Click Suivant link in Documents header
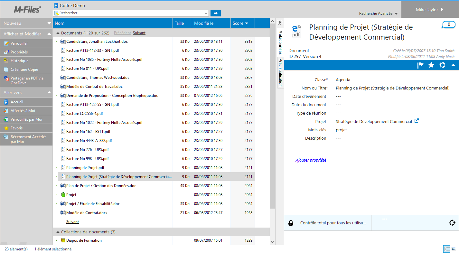This screenshot has width=459, height=253. coord(139,33)
